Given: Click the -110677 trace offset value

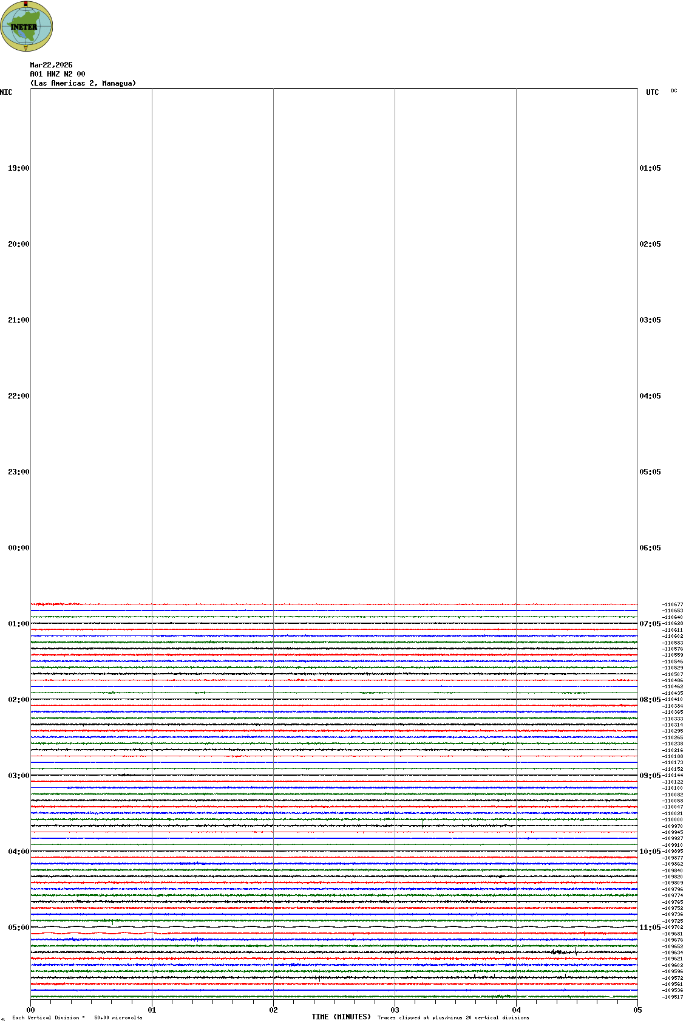Looking at the screenshot, I should pyautogui.click(x=673, y=604).
